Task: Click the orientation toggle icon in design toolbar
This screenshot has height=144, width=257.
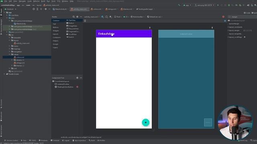Action: pos(106,17)
